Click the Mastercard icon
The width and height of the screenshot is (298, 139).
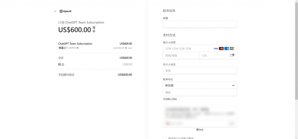(221, 49)
